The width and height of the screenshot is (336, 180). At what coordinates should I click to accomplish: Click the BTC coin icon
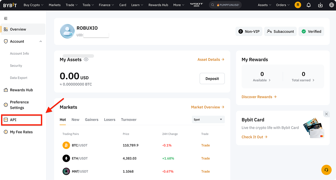(66, 145)
